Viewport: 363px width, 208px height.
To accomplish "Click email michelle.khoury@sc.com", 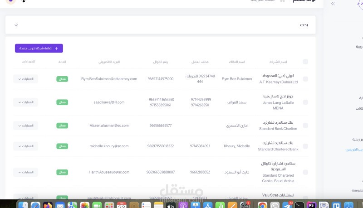I will tap(109, 146).
